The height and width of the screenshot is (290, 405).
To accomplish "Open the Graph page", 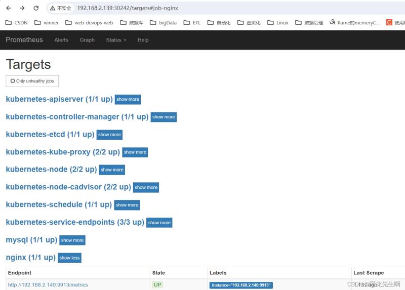I will (x=87, y=40).
